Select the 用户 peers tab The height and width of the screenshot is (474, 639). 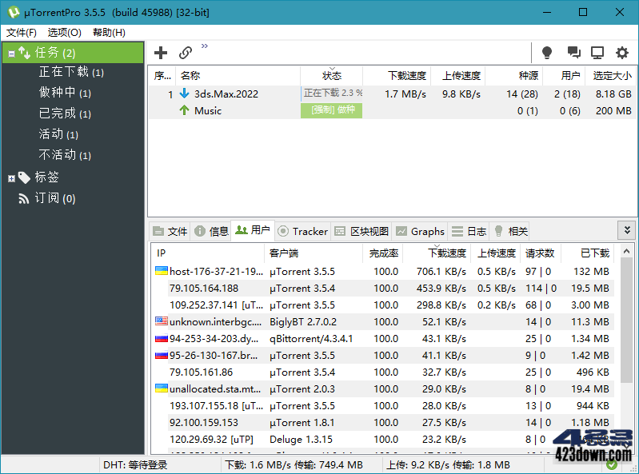(253, 230)
